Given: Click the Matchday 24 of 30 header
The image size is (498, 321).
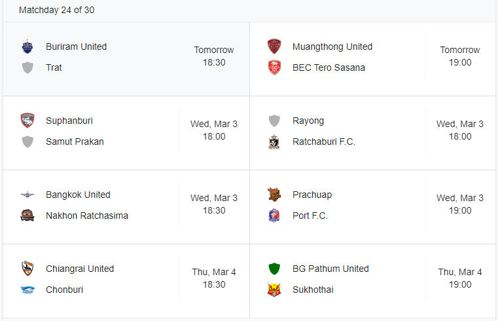Looking at the screenshot, I should pyautogui.click(x=57, y=10).
